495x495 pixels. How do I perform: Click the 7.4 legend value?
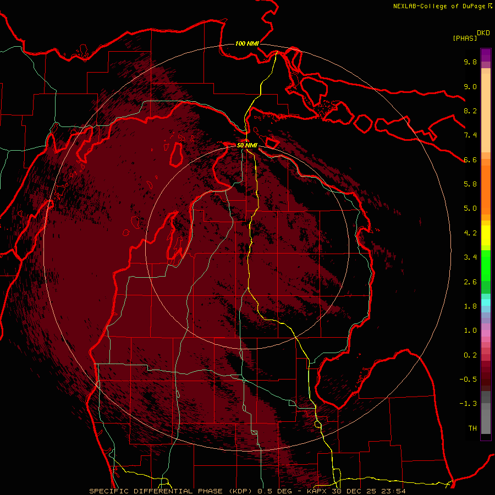pos(470,135)
